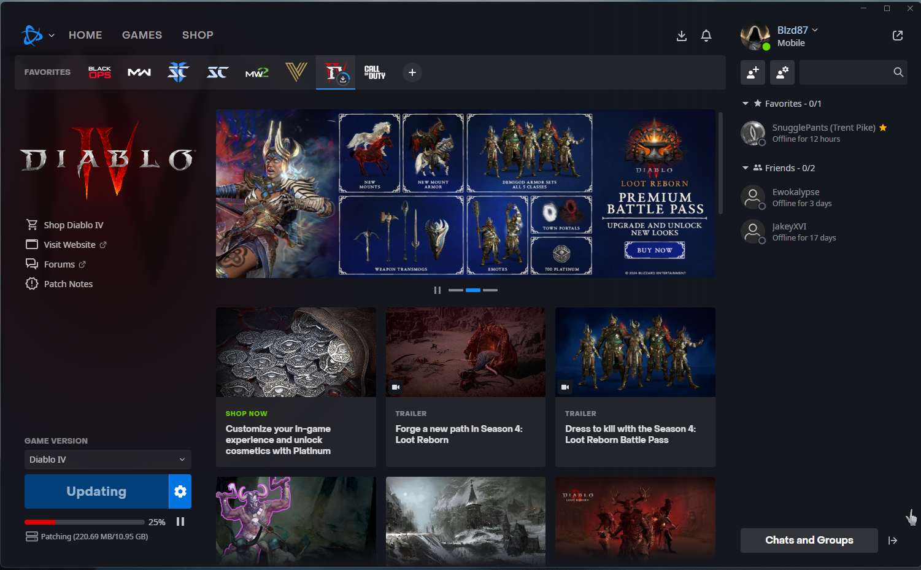Image resolution: width=921 pixels, height=570 pixels.
Task: Open the downloads icon in header
Action: point(681,36)
